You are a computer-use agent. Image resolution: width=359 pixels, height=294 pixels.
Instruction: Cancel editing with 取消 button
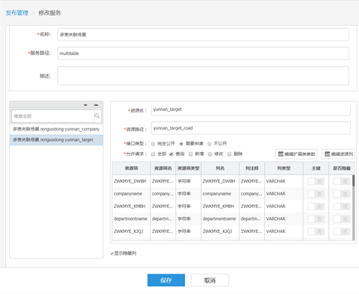pos(210,280)
